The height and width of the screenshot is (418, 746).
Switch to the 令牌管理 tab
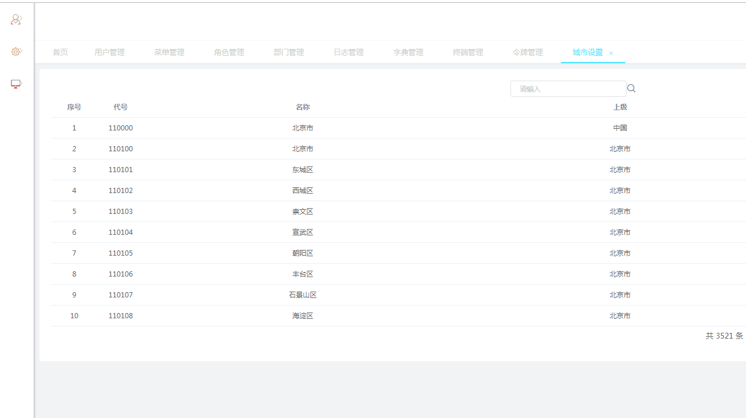(x=528, y=52)
